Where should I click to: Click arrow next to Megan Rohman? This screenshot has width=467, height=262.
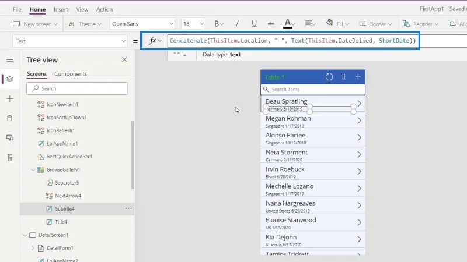point(359,121)
